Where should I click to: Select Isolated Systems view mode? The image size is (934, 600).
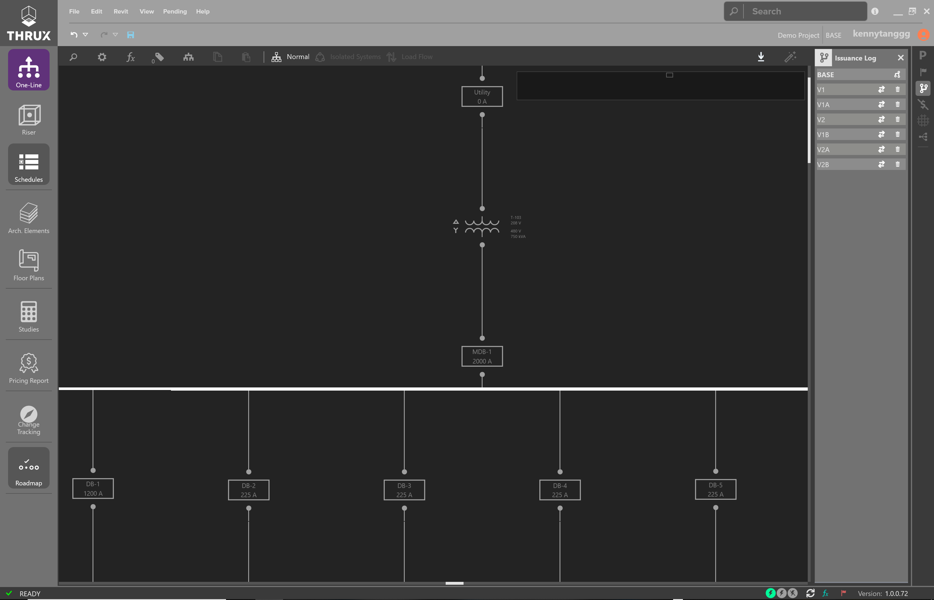click(348, 57)
